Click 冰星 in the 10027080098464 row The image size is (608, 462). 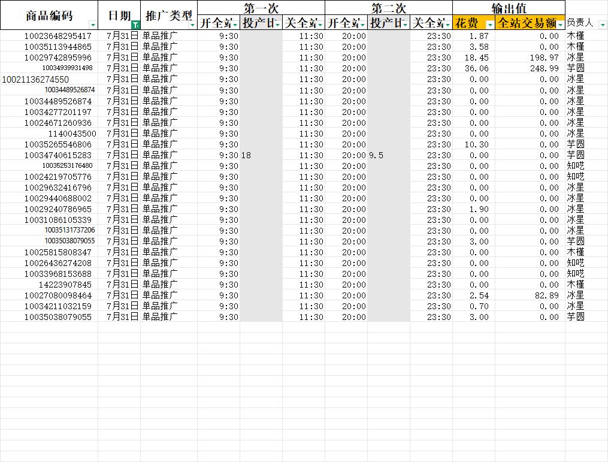[x=576, y=295]
